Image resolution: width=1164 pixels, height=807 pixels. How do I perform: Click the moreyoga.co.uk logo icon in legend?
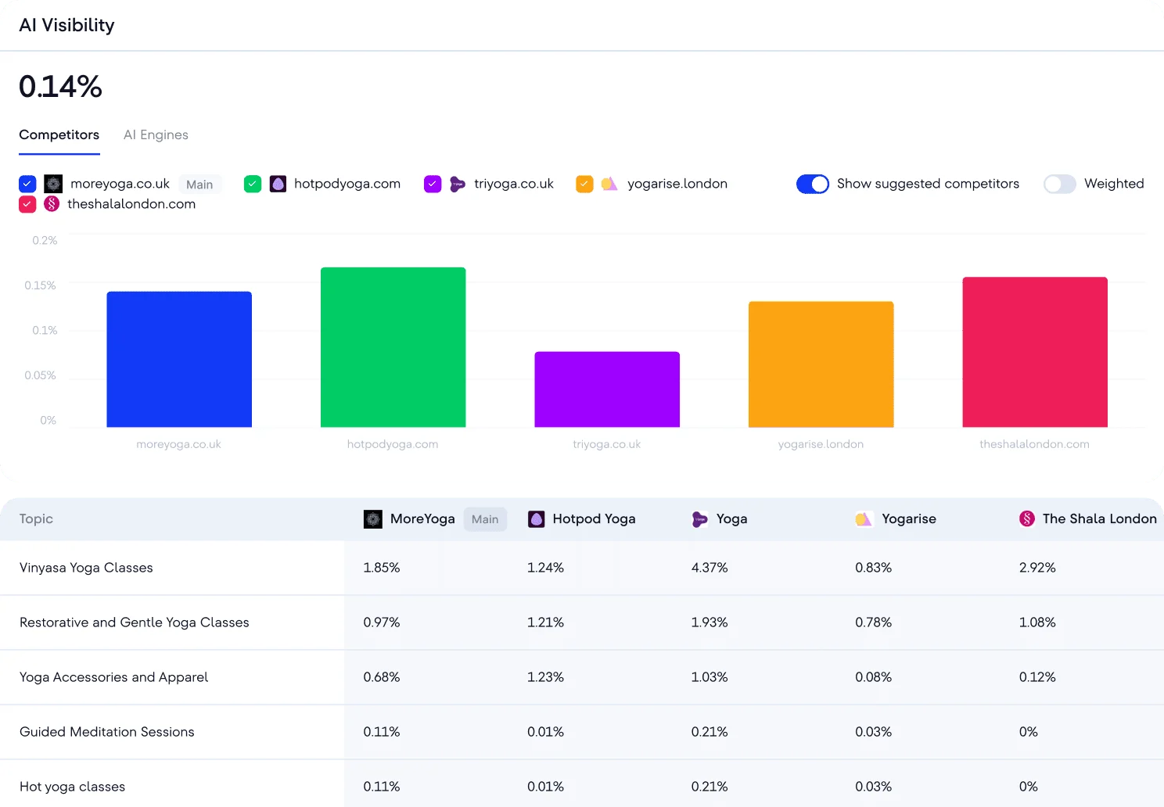tap(53, 184)
